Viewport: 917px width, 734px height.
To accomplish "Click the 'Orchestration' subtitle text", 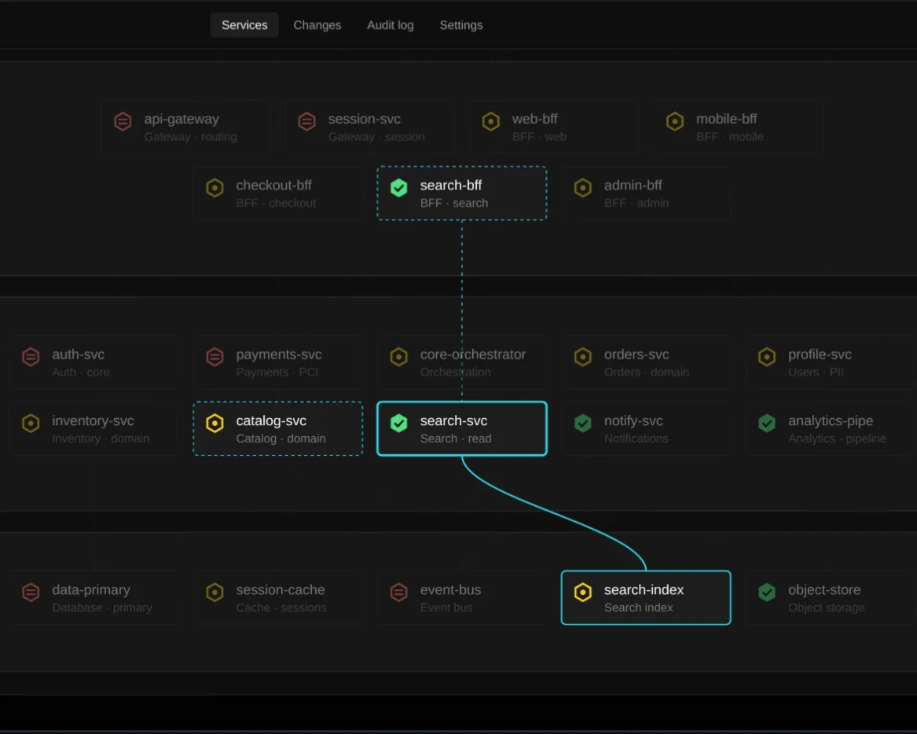I will [x=456, y=372].
